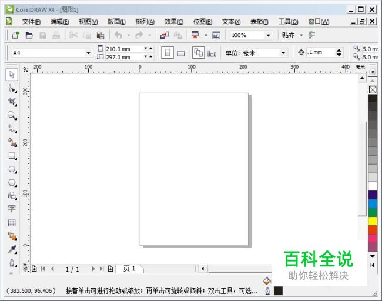Viewport: 382px width, 301px height.
Task: Pick the no-fill X swatch
Action: point(373,90)
